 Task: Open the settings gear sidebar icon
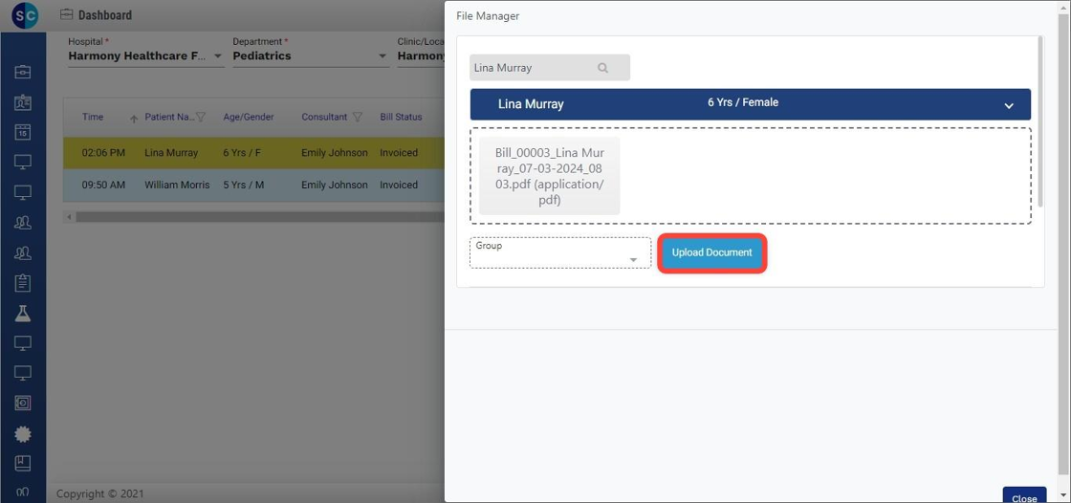(23, 433)
